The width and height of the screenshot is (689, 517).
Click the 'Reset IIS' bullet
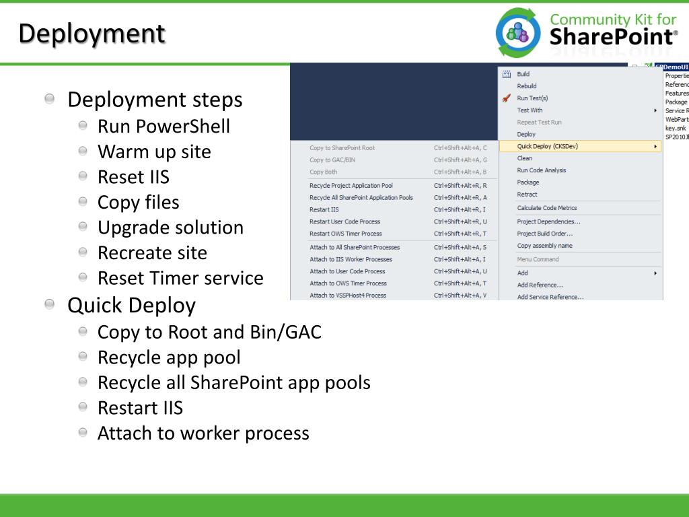point(134,177)
